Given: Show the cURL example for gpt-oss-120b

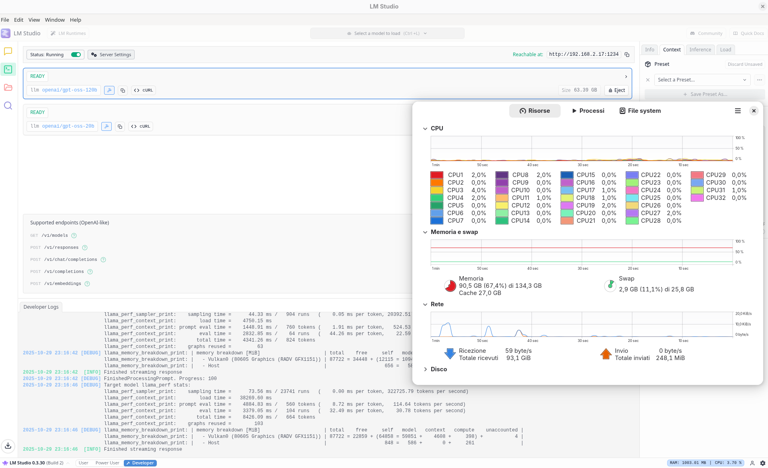Looking at the screenshot, I should [143, 90].
